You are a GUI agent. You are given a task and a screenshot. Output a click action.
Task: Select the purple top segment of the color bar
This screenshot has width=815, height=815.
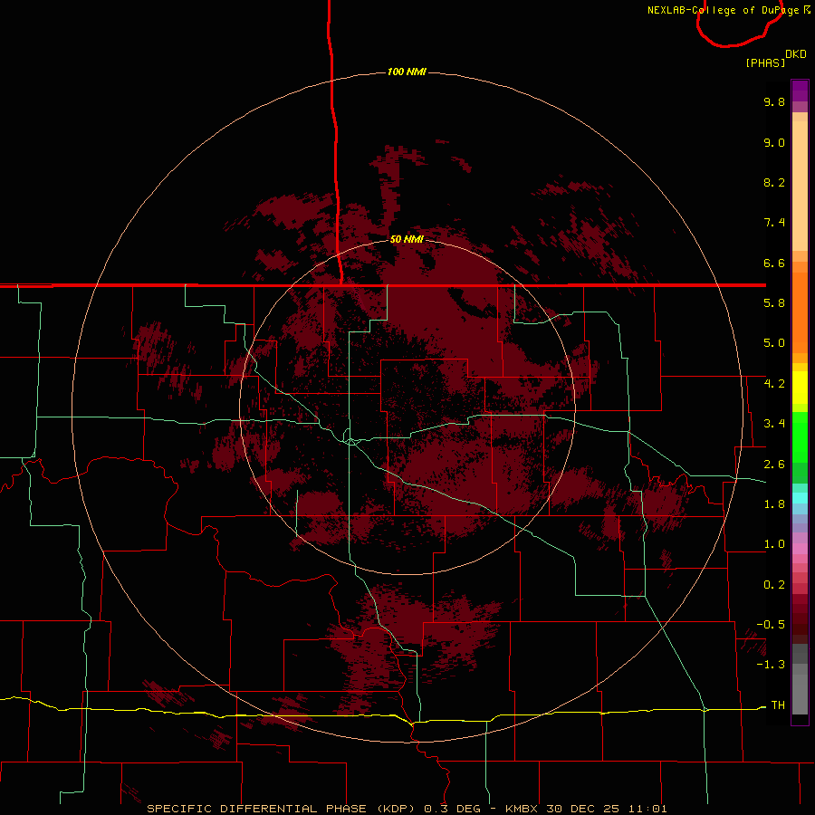[800, 91]
